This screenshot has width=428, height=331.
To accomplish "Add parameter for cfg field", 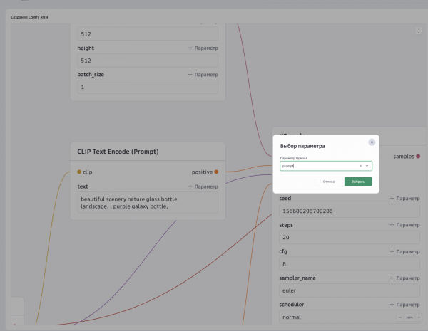I will [x=404, y=251].
